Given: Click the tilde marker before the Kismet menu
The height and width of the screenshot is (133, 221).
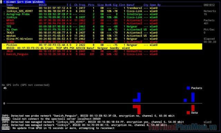Looking at the screenshot, I should pyautogui.click(x=4, y=2).
